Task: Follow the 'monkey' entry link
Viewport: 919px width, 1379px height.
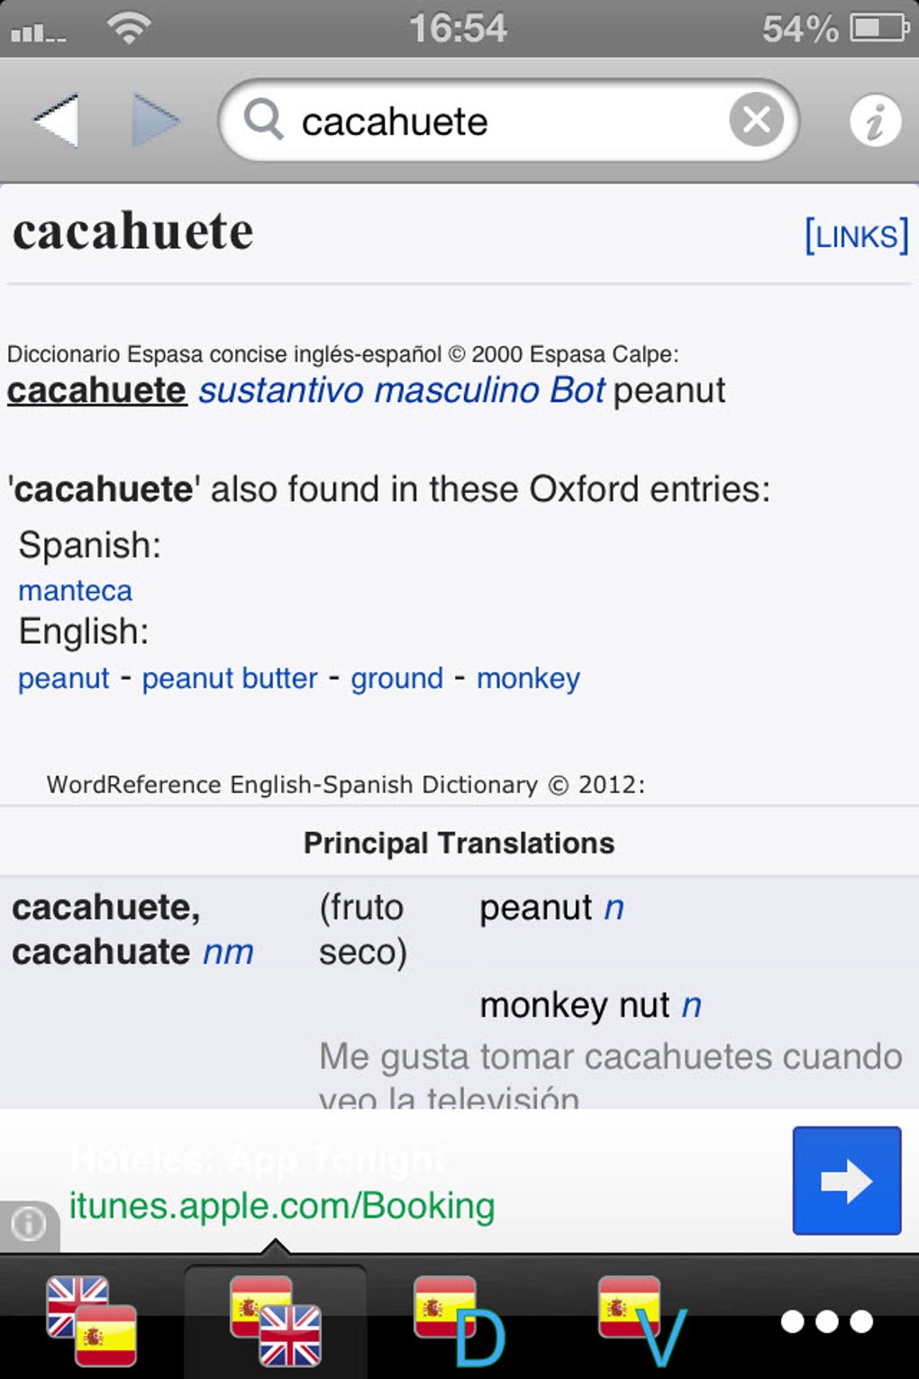Action: (528, 678)
